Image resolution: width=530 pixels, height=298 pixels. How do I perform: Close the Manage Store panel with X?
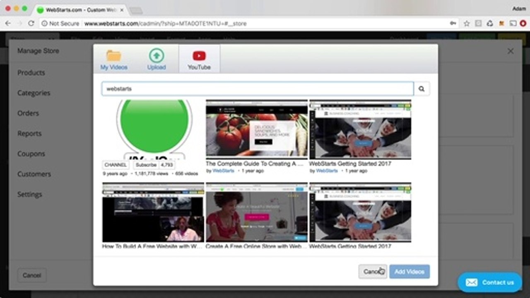click(511, 51)
